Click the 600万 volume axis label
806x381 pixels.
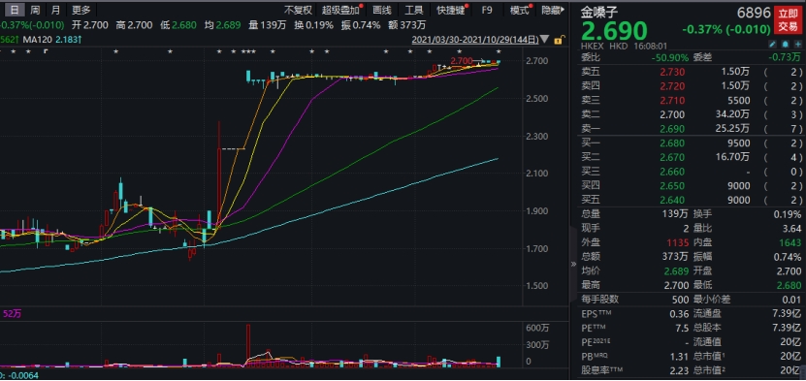point(537,328)
